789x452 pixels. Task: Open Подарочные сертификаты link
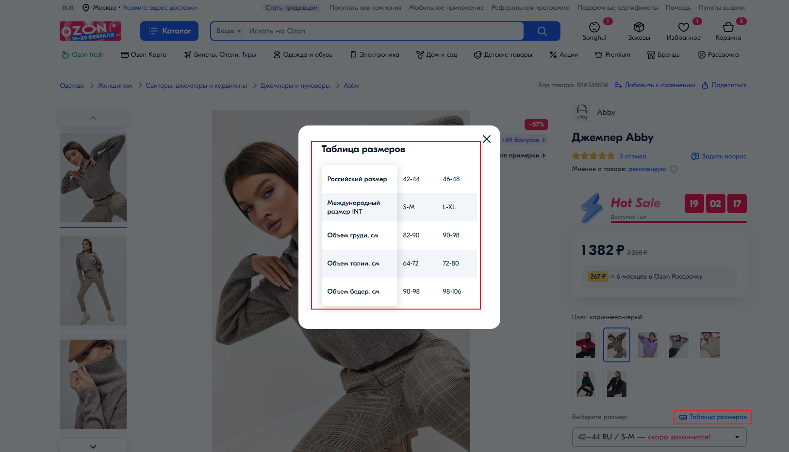[617, 8]
